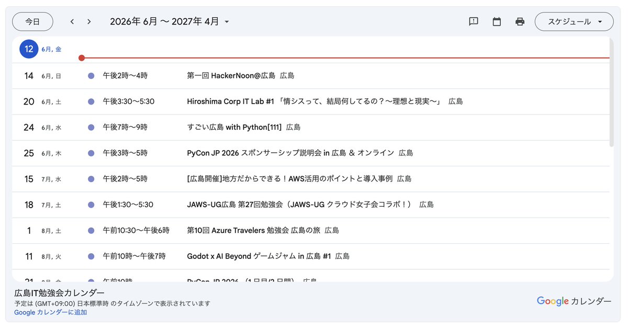Open the date range dropdown 2026年 6月 〜 2027年 4月
The image size is (628, 328).
170,21
